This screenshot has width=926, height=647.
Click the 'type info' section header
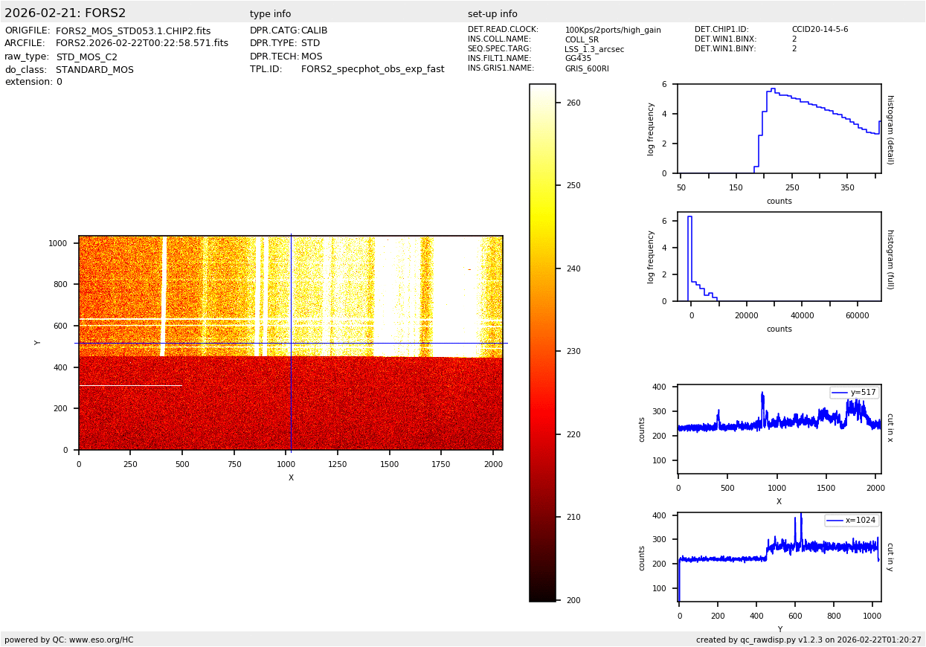pos(270,14)
